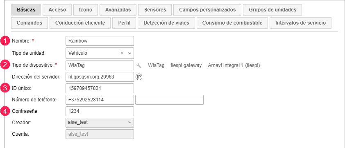The image size is (345, 148).
Task: Click the second empty phone number field
Action: [x=169, y=100]
